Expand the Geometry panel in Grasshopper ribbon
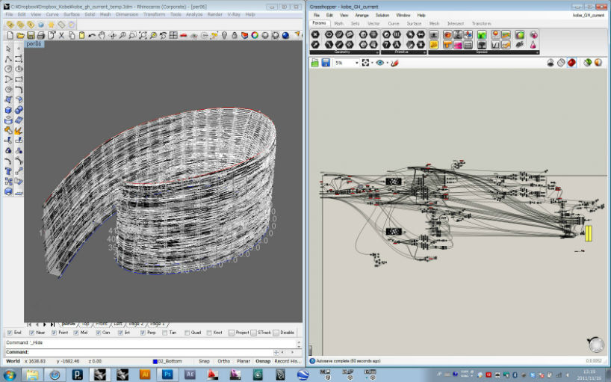The height and width of the screenshot is (382, 611). 377,52
